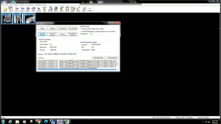Click the Submit arrow toolbar icon
Viewport: 221px width, 124px height.
coord(90,9)
